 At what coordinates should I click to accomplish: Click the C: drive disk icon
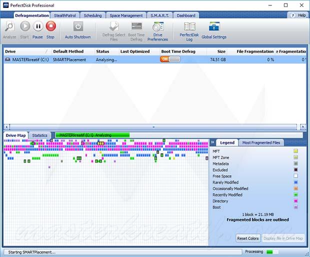coord(7,59)
